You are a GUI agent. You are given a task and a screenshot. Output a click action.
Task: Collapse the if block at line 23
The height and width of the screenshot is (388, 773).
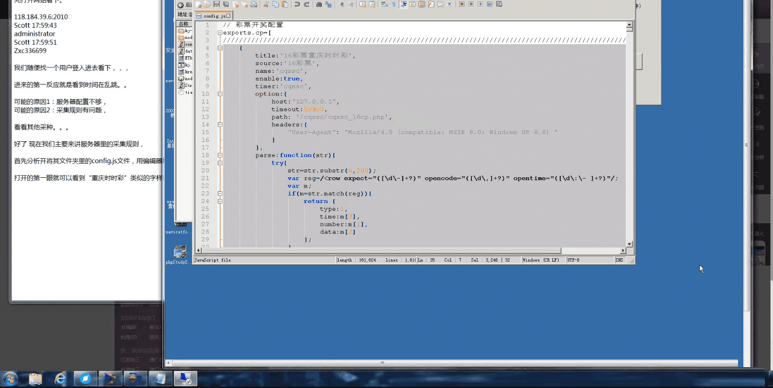click(x=220, y=194)
